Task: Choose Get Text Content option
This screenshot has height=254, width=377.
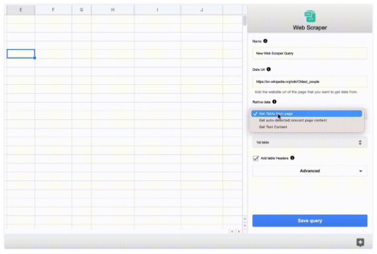Action: point(273,127)
